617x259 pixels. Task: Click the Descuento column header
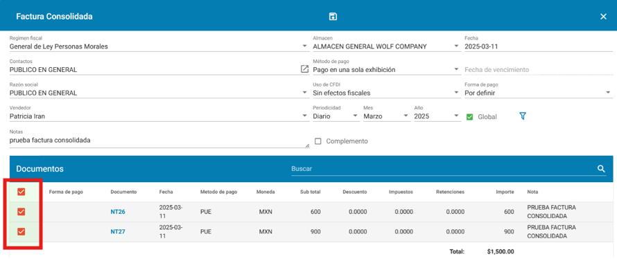(354, 193)
